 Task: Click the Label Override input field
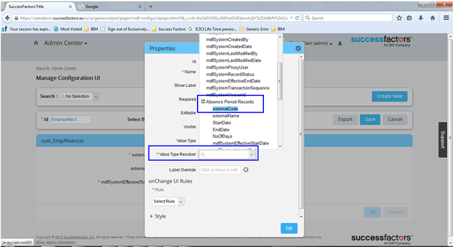219,170
